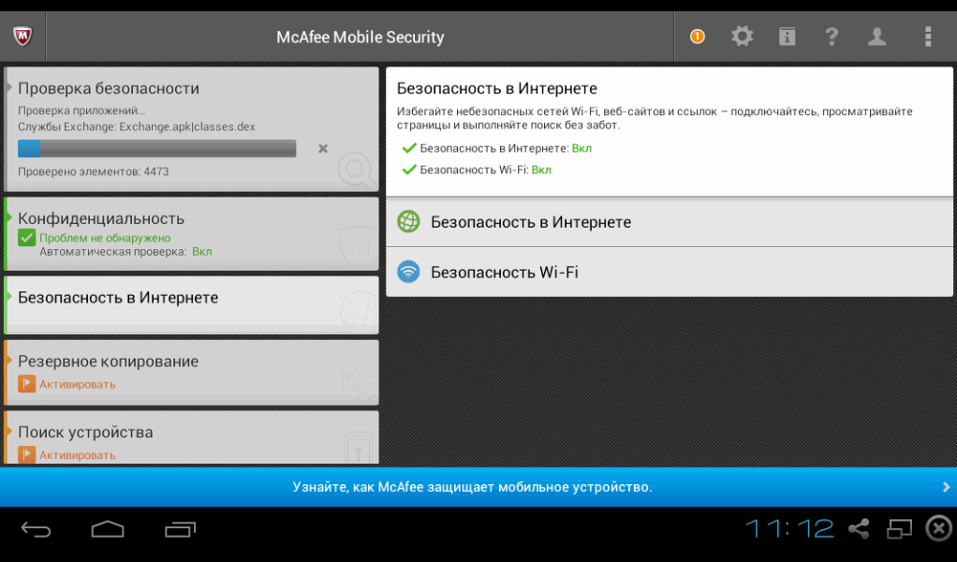Open the app information panel
This screenshot has width=957, height=562.
pyautogui.click(x=787, y=36)
